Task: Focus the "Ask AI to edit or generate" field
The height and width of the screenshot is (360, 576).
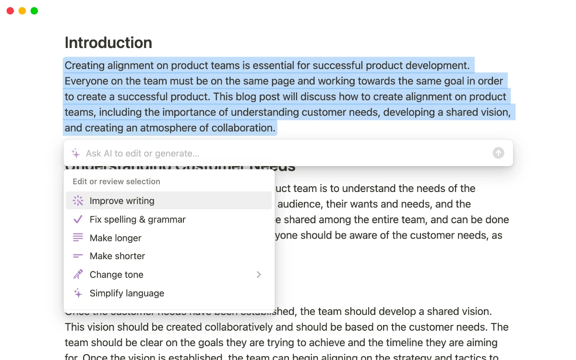Action: tap(283, 154)
